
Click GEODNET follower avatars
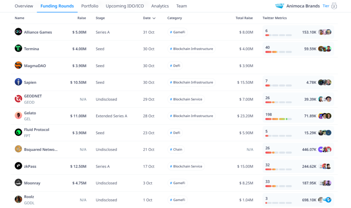tap(325, 99)
